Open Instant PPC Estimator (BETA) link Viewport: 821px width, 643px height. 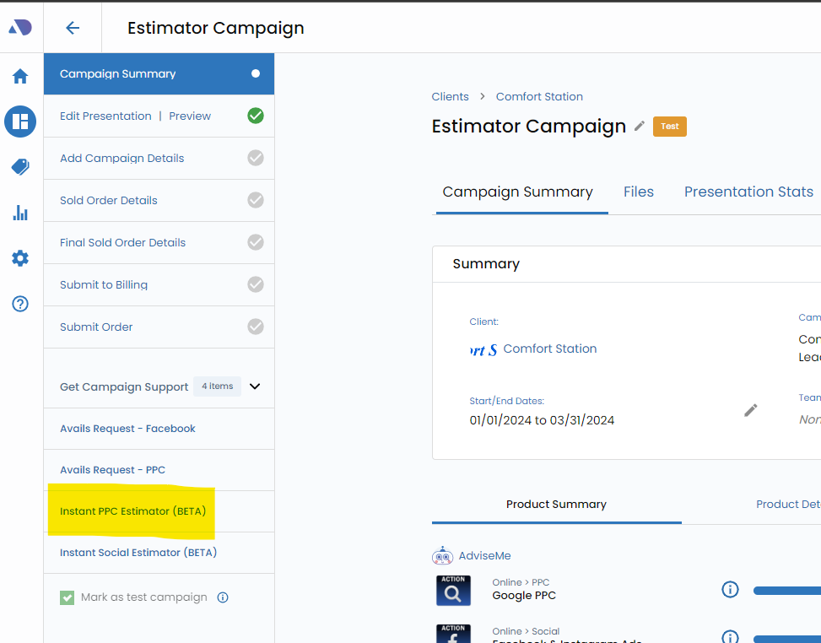click(132, 511)
